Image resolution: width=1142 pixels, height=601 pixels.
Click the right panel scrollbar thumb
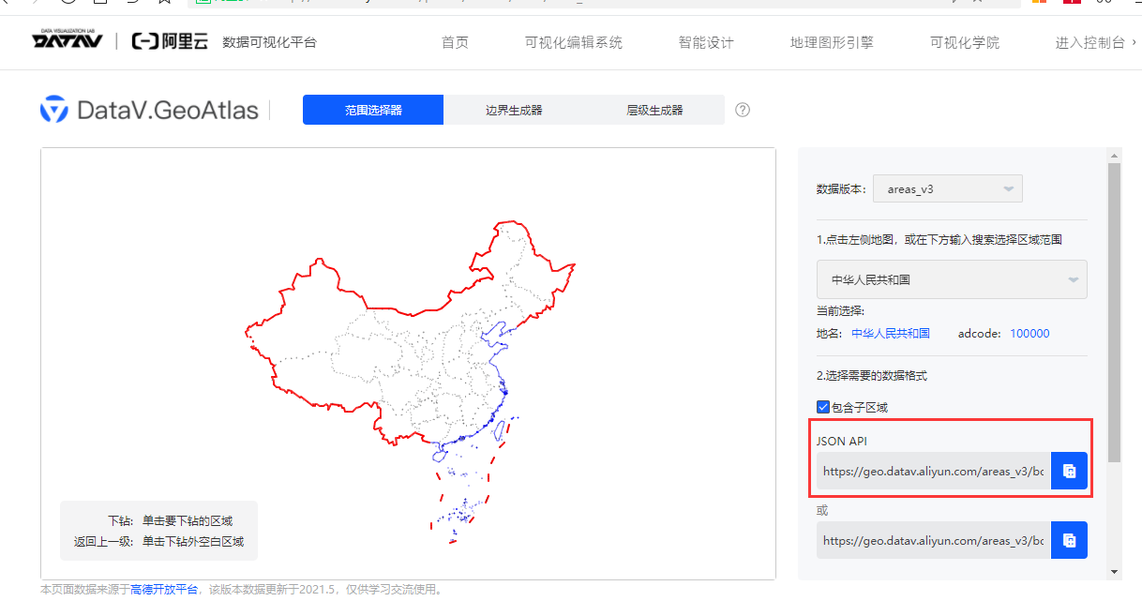point(1114,312)
